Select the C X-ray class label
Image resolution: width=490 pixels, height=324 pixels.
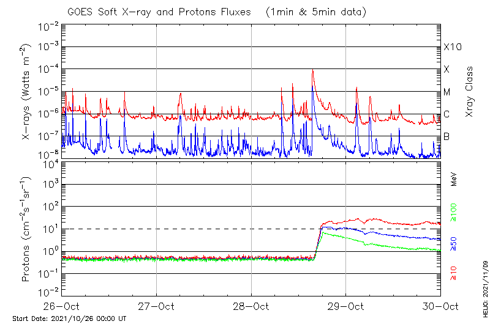[447, 114]
